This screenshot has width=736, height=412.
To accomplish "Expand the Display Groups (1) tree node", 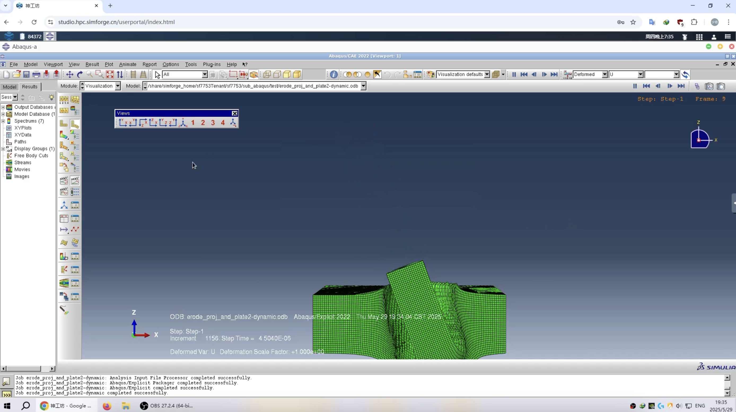I will pos(3,149).
